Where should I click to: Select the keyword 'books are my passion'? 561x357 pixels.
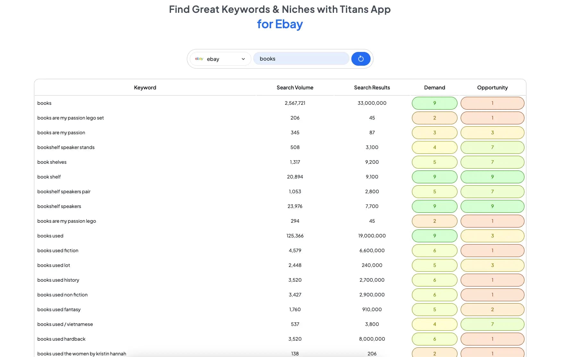click(61, 132)
